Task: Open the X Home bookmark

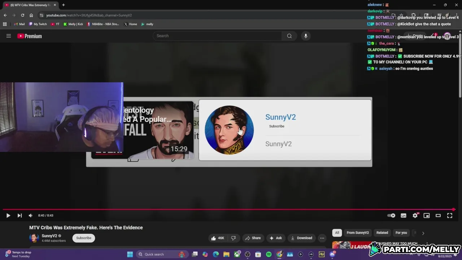Action: (130, 24)
